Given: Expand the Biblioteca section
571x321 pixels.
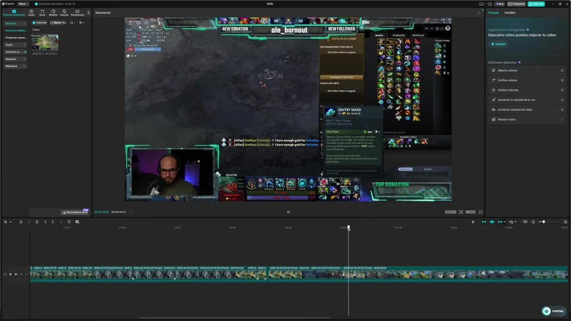Looking at the screenshot, I should 15,66.
